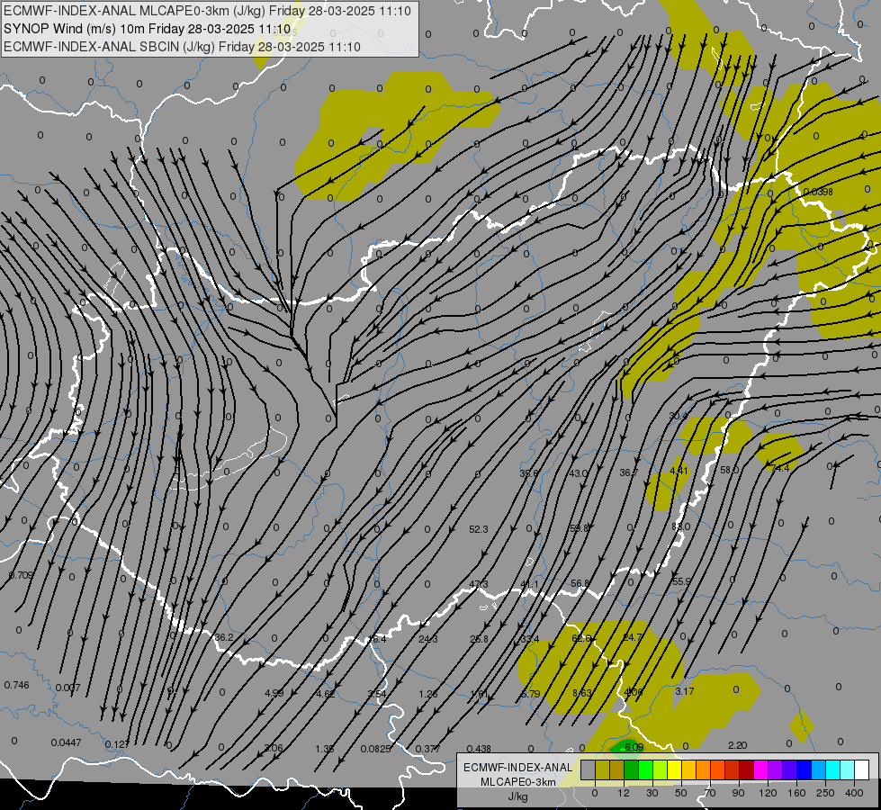This screenshot has height=810, width=881.
Task: Click the grid value 0.0825
Action: point(376,749)
